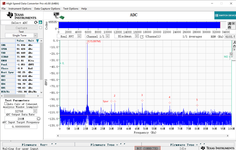
Task: Click the ENOB value 11.81
Action: click(21, 61)
